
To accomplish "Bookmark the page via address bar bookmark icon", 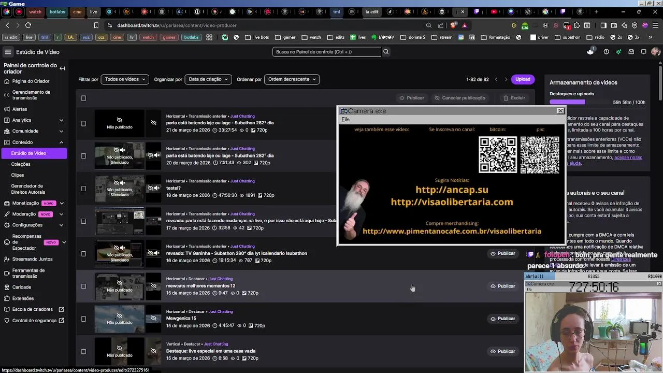I will [96, 25].
